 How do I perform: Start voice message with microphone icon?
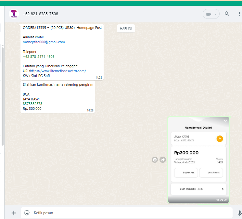click(239, 213)
